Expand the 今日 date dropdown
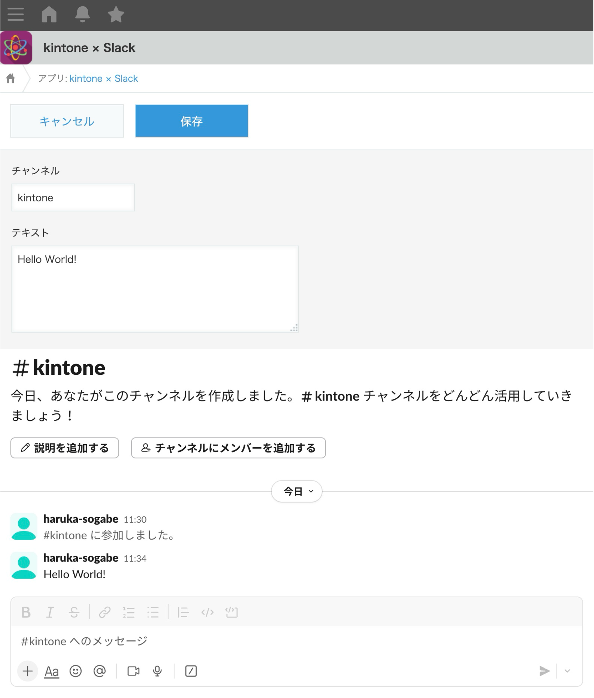The width and height of the screenshot is (594, 698). pos(297,491)
